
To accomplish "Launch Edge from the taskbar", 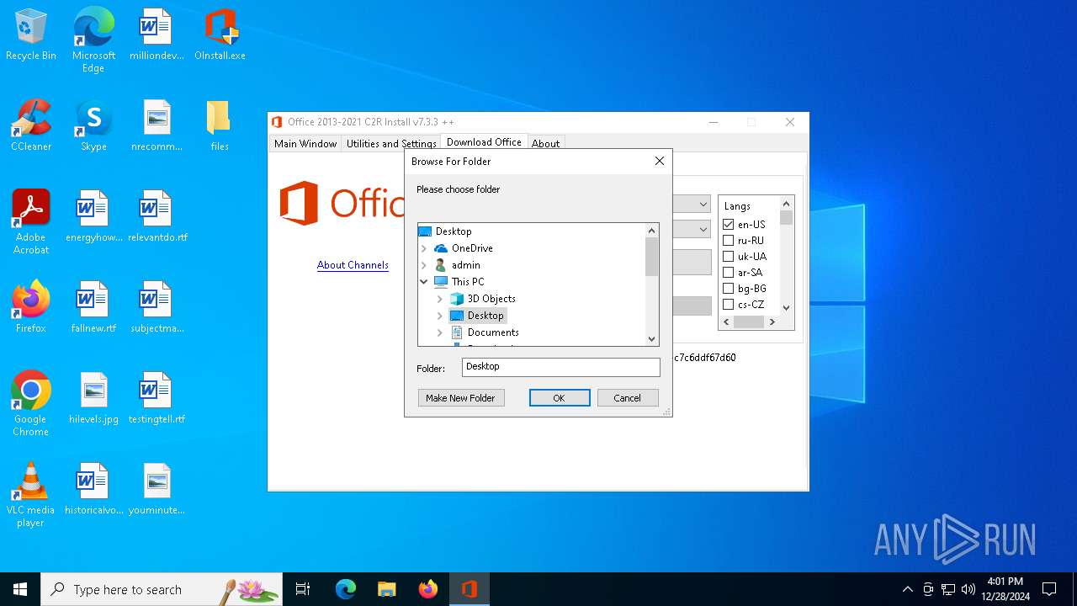I will 346,589.
